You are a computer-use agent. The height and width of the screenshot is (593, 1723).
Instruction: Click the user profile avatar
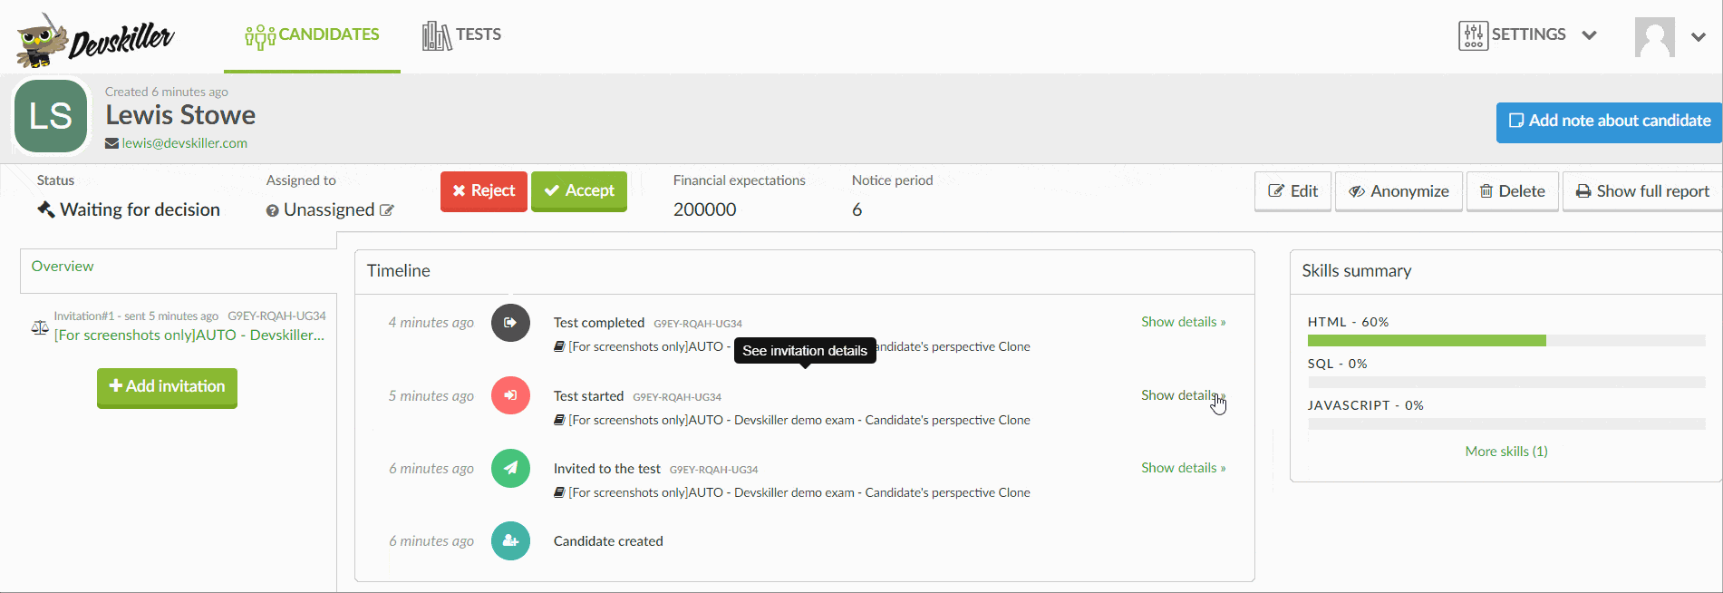(x=1654, y=37)
